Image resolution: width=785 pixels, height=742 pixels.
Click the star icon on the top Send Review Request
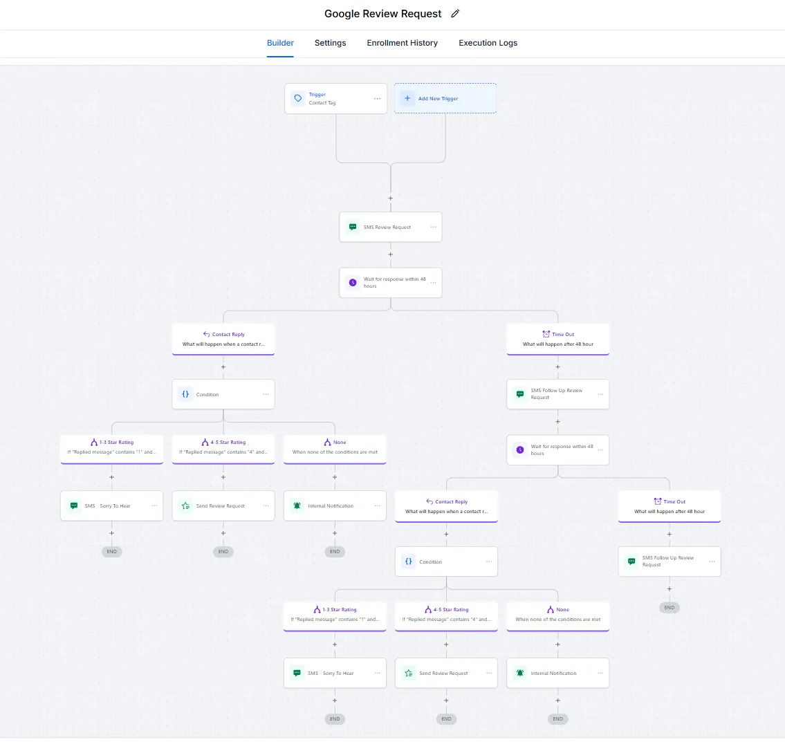point(185,506)
